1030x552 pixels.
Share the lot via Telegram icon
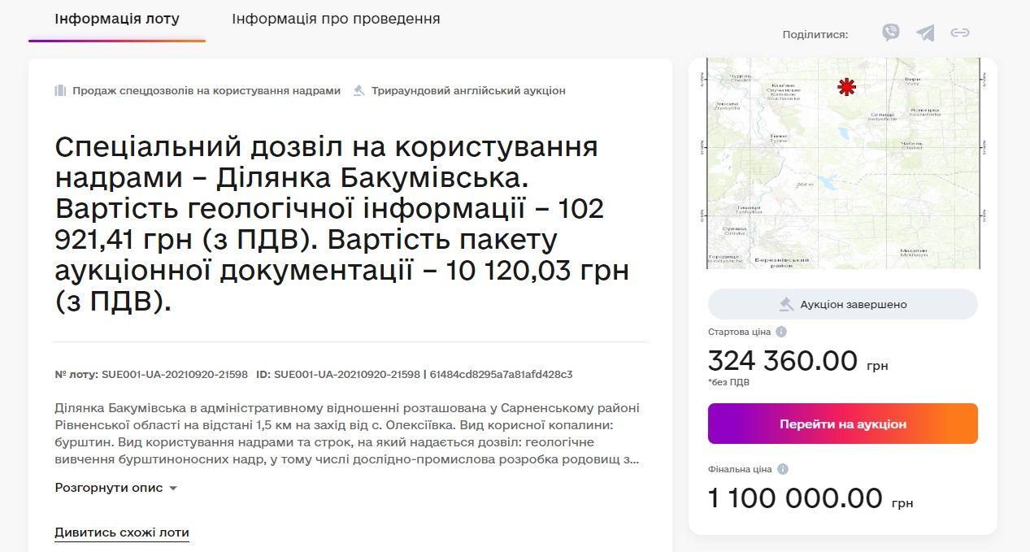click(x=925, y=33)
